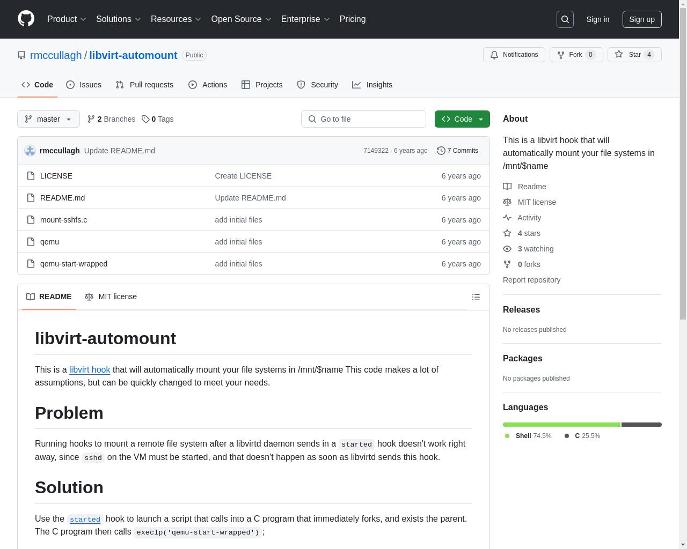This screenshot has width=687, height=549.
Task: Click the GitHub logo icon
Action: (26, 19)
